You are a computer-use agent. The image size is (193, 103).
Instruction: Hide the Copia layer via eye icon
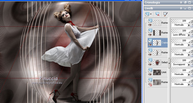tap(150, 44)
